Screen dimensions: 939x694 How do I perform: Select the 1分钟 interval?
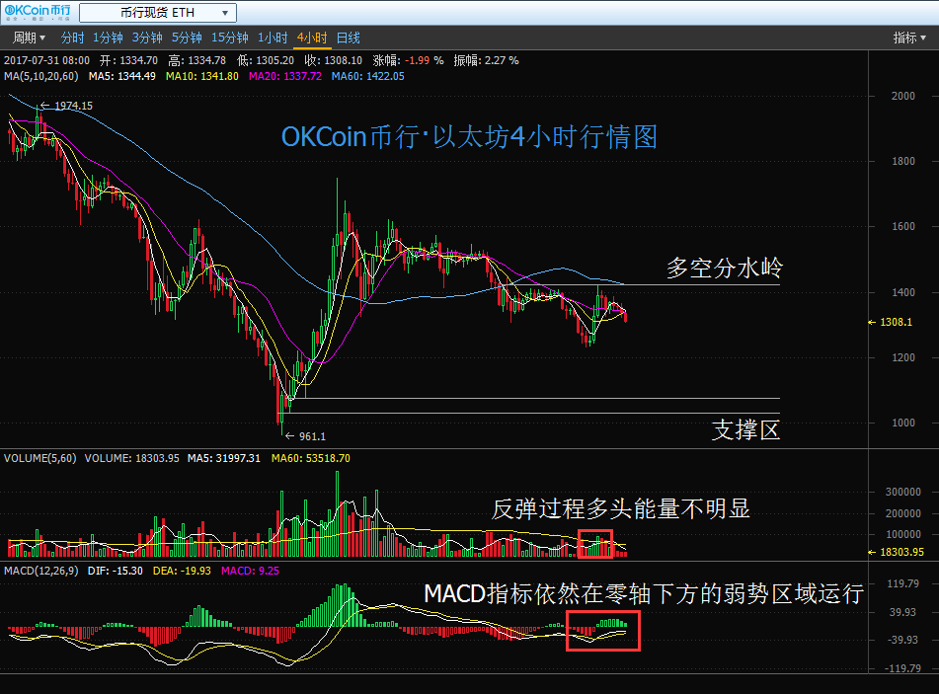pos(108,38)
